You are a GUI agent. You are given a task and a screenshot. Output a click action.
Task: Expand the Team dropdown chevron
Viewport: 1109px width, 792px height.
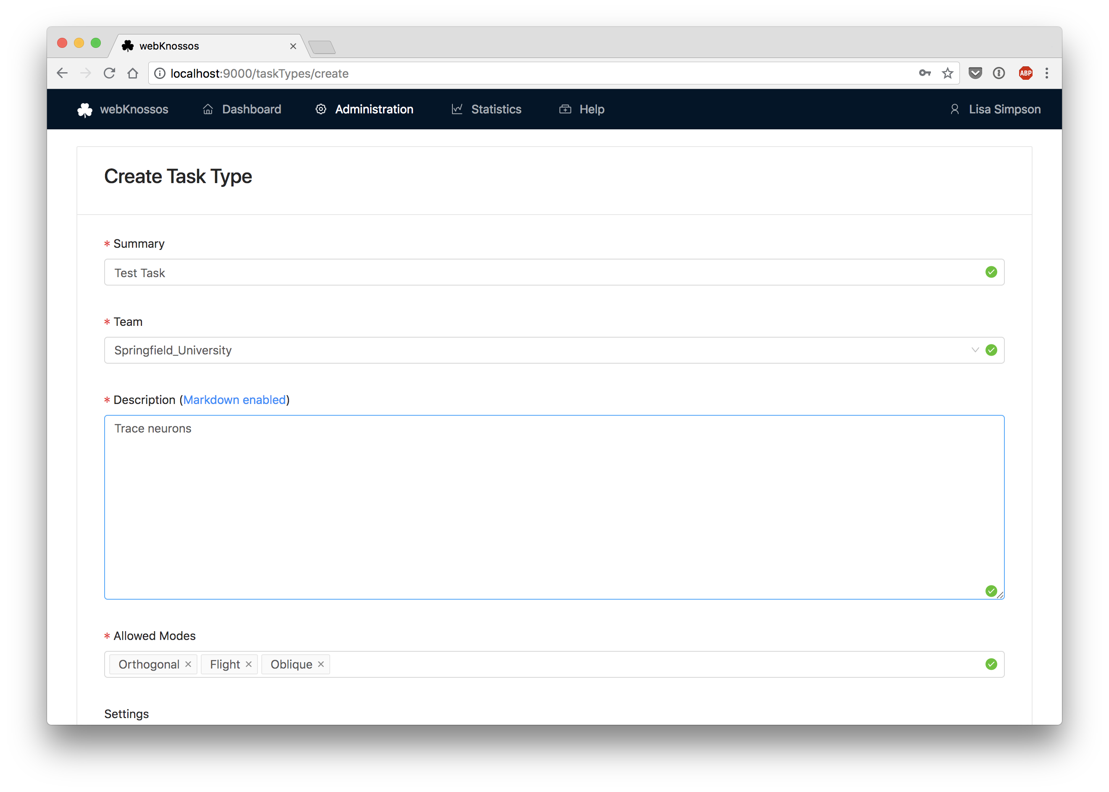(x=975, y=350)
